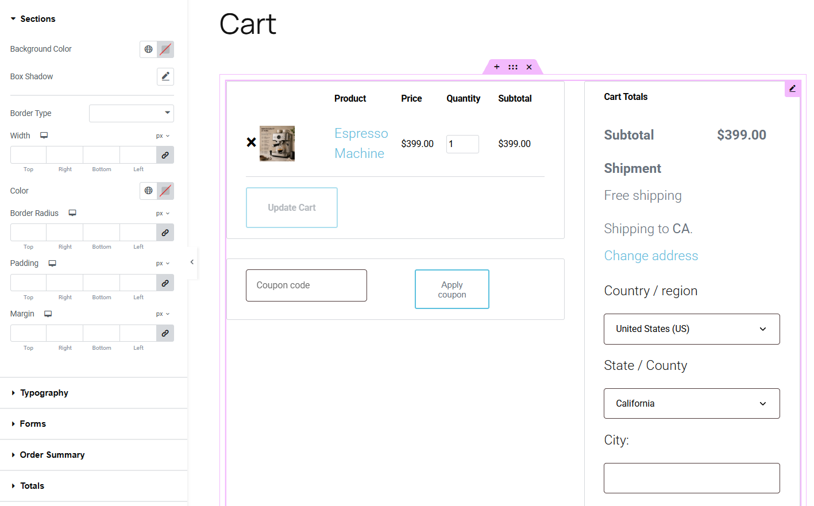814x506 pixels.
Task: Change Padding unit from px
Action: (x=163, y=264)
